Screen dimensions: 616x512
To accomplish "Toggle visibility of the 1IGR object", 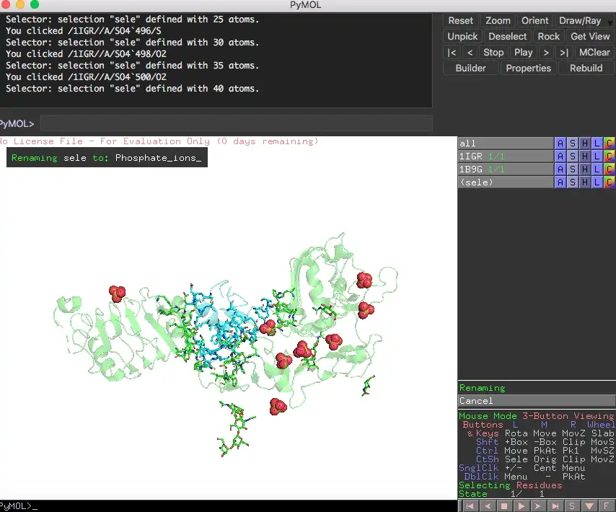I will tap(505, 156).
